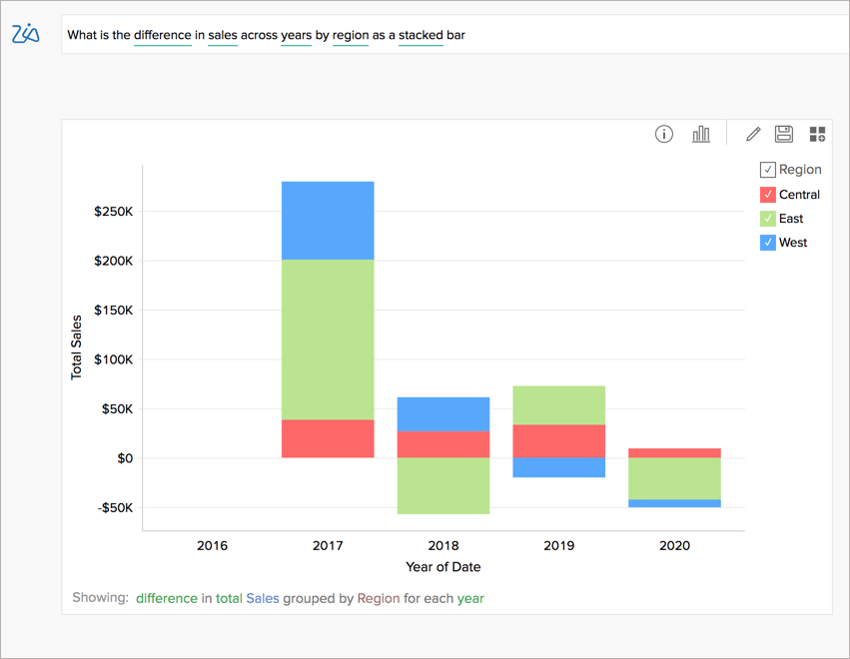
Task: Click the underlined 'region' token in the query
Action: [350, 35]
